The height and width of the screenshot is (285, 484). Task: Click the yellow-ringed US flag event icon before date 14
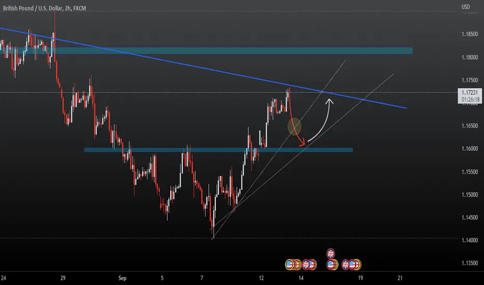click(x=289, y=264)
